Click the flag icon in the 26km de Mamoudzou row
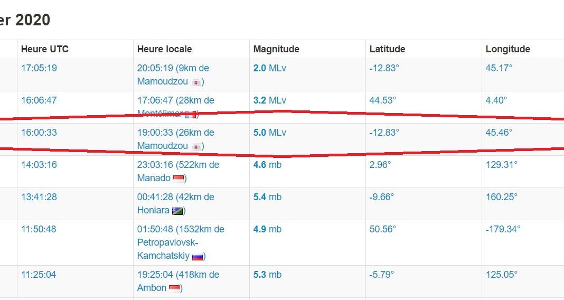Image resolution: width=564 pixels, height=300 pixels. 196,147
